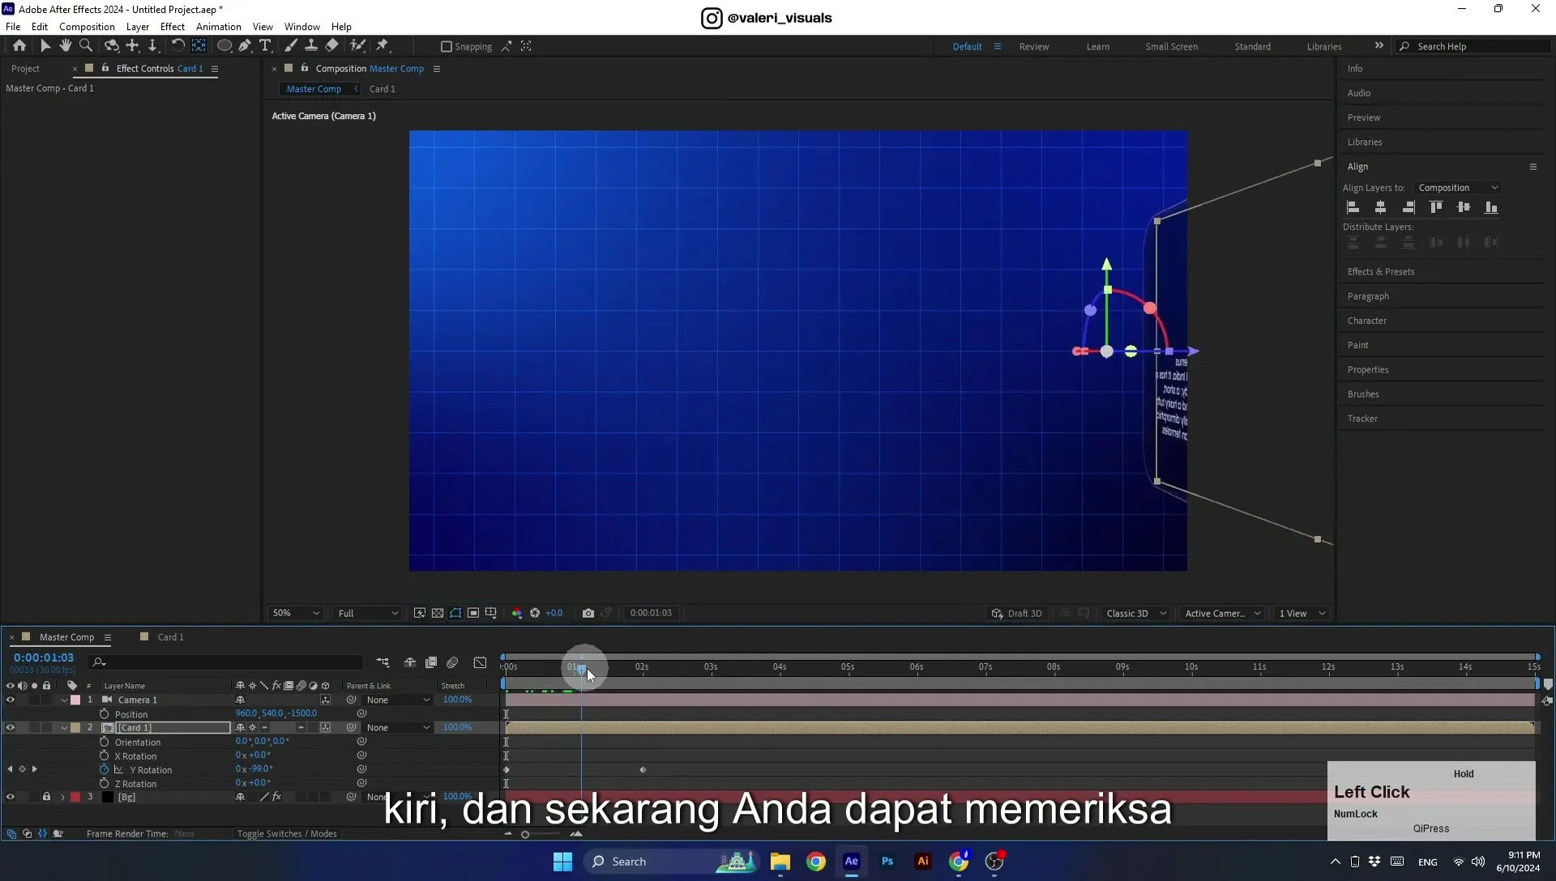
Task: Select the Selection arrow tool
Action: [45, 46]
